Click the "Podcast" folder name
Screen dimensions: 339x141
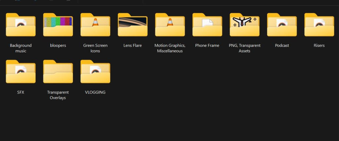282,45
